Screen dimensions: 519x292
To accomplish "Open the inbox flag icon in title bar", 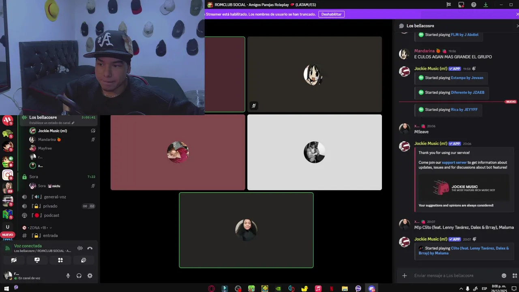I will [x=449, y=4].
